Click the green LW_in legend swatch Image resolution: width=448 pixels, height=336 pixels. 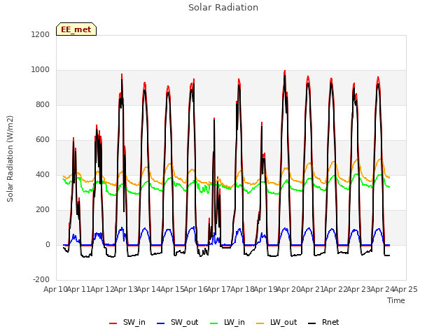coord(214,323)
